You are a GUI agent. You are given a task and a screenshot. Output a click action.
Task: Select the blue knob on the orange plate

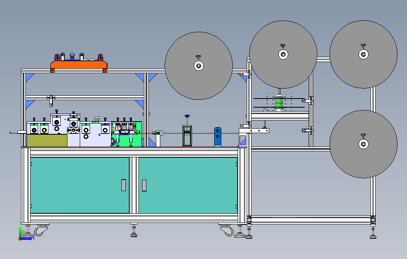(x=73, y=56)
